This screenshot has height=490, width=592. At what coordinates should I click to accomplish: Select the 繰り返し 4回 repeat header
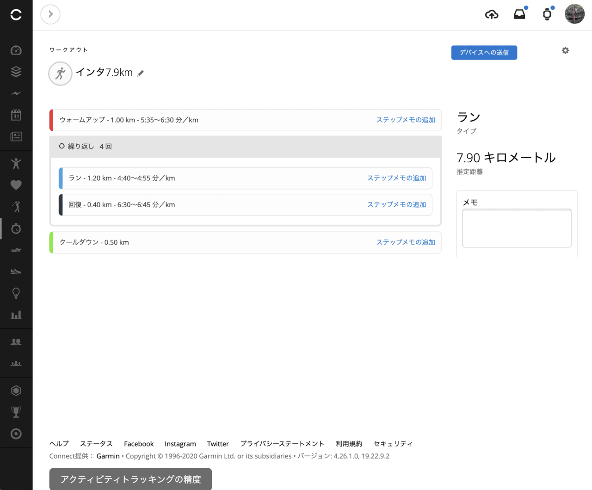coord(246,147)
